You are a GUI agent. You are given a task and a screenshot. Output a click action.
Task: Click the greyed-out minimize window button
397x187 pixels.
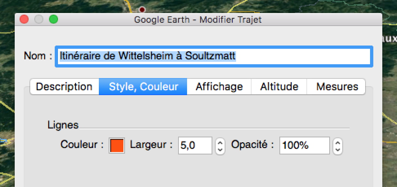tap(39, 20)
